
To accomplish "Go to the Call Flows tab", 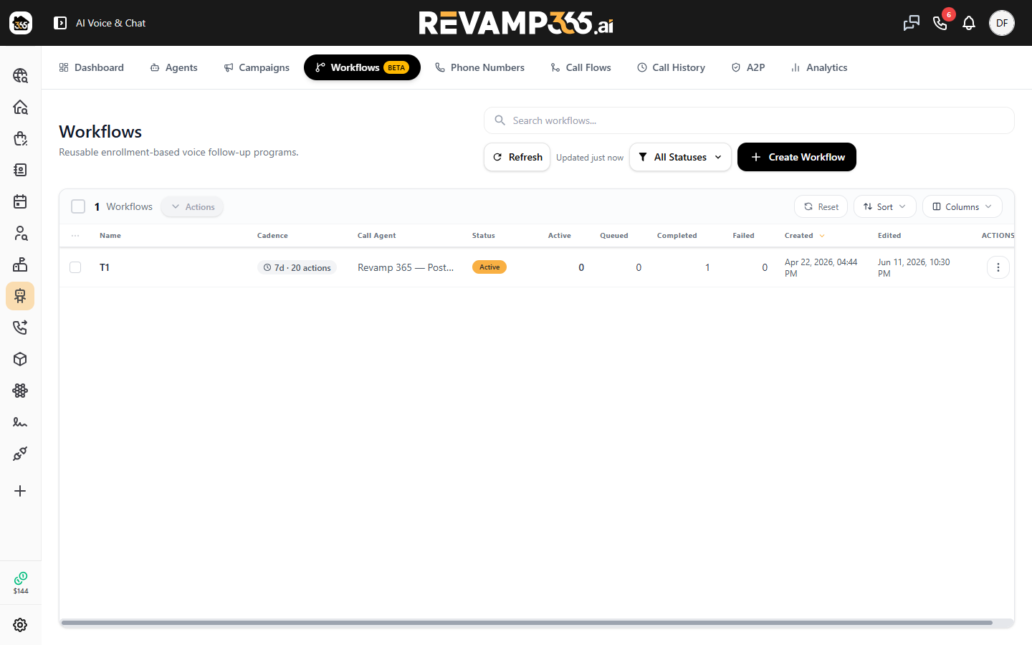I will (580, 67).
